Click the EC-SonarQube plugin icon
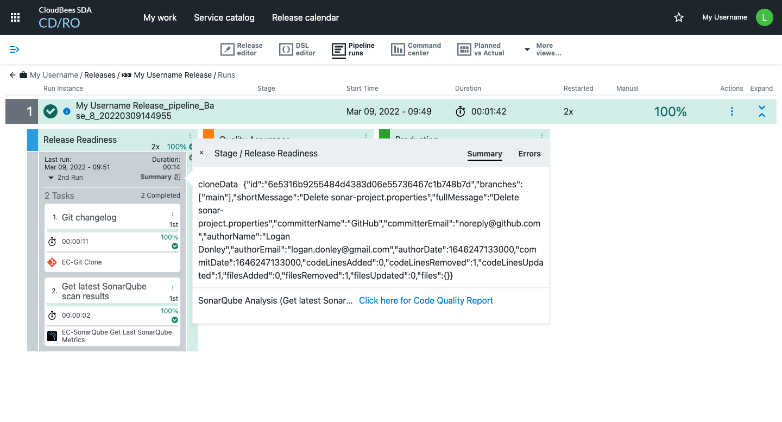782x422 pixels. pos(52,335)
